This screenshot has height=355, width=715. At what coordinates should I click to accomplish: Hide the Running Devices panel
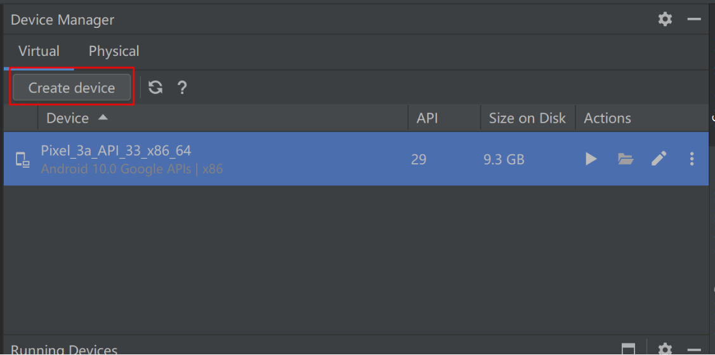(694, 349)
